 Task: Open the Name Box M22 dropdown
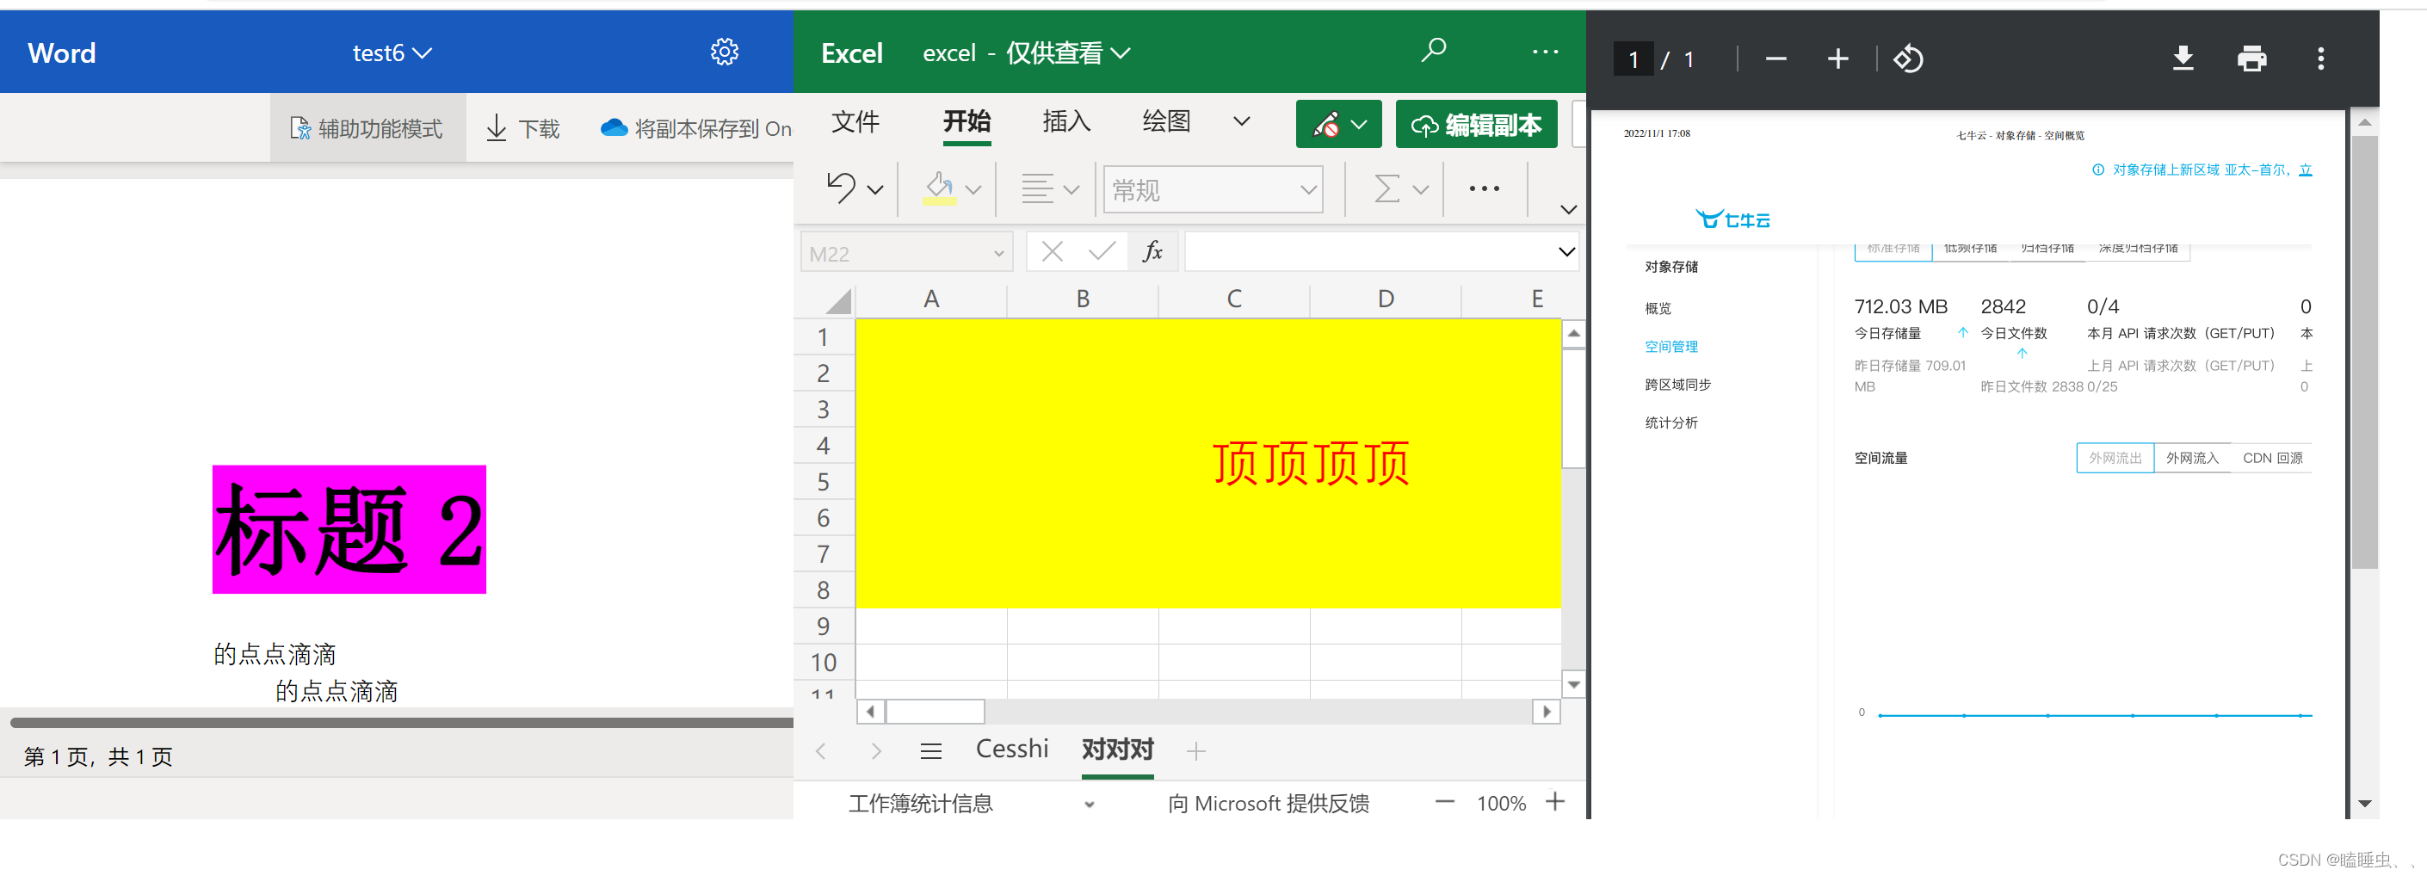tap(998, 253)
